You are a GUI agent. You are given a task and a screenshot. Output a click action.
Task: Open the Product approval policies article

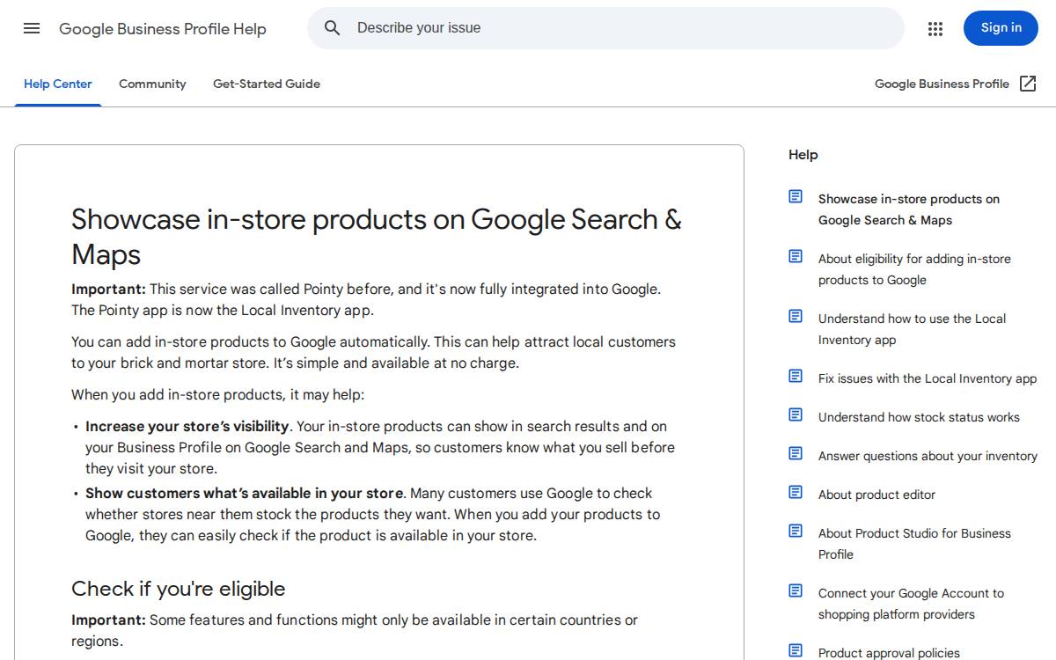[889, 653]
